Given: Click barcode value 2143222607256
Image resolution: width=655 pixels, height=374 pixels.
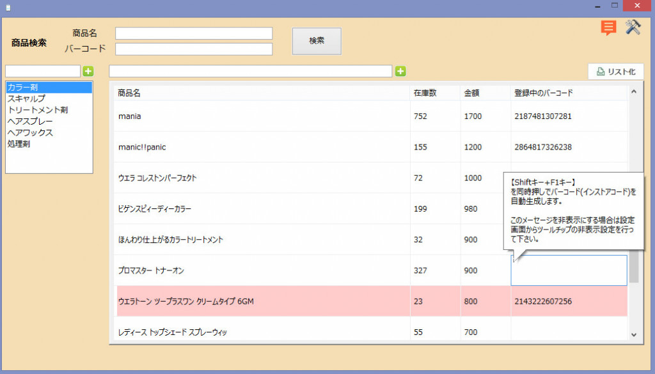Looking at the screenshot, I should 543,301.
